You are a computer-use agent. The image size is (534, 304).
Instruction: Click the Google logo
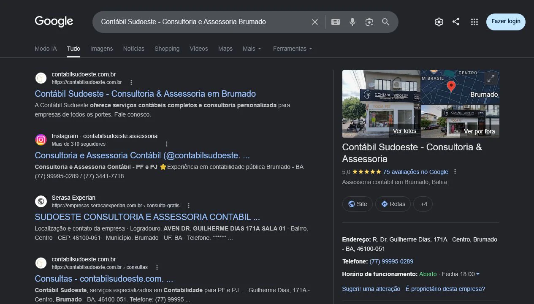(54, 22)
